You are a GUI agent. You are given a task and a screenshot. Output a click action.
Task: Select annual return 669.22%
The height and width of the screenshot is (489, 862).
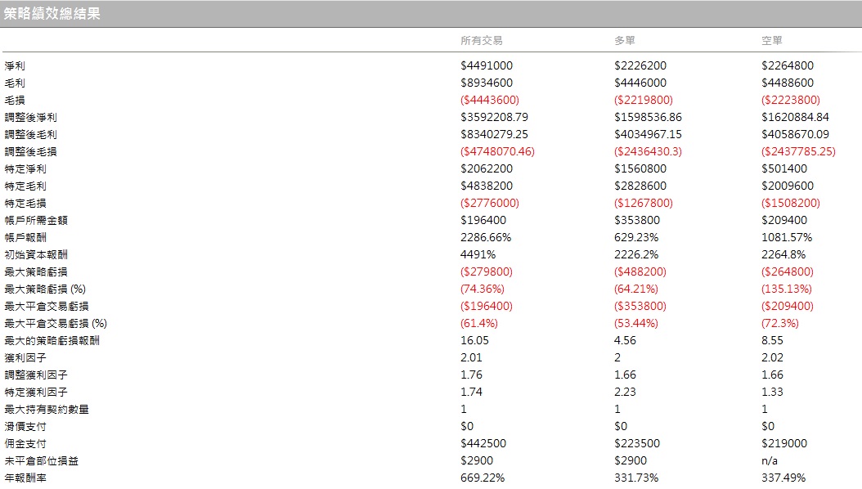(483, 478)
